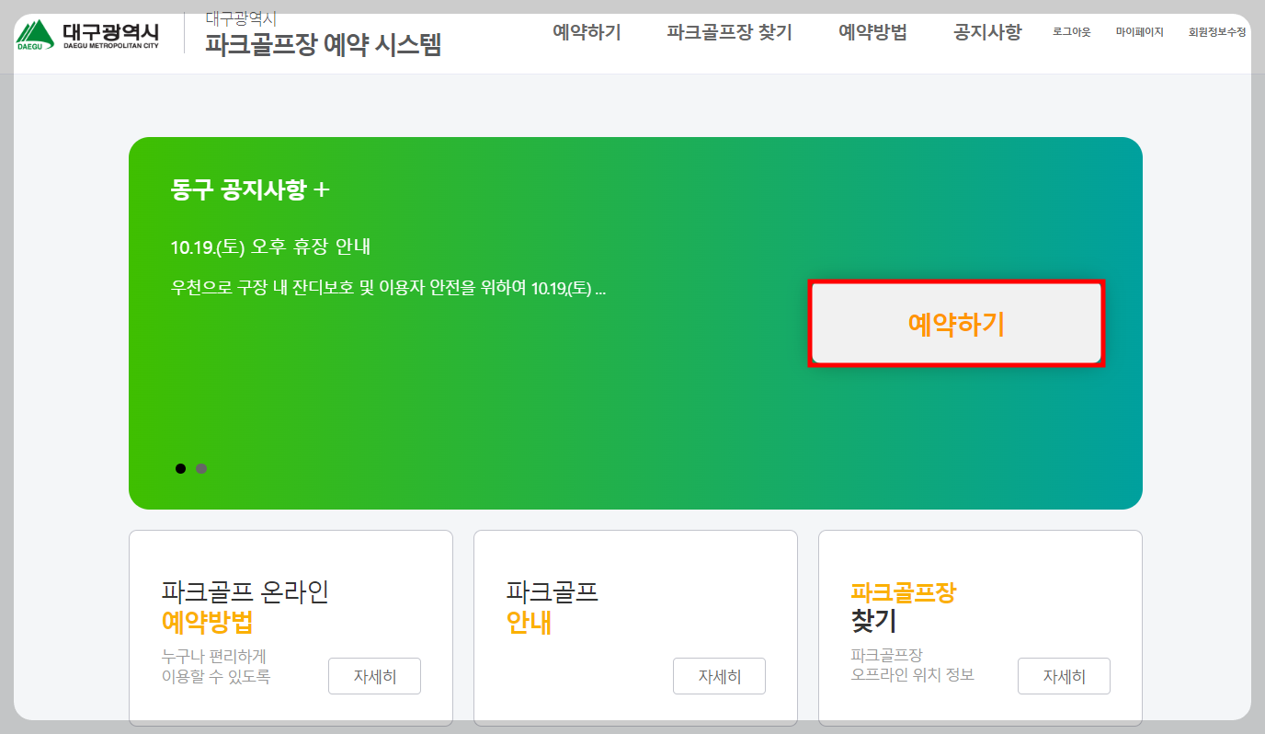Click 자세히 in 파크골프 안내 card
This screenshot has width=1265, height=734.
[719, 676]
